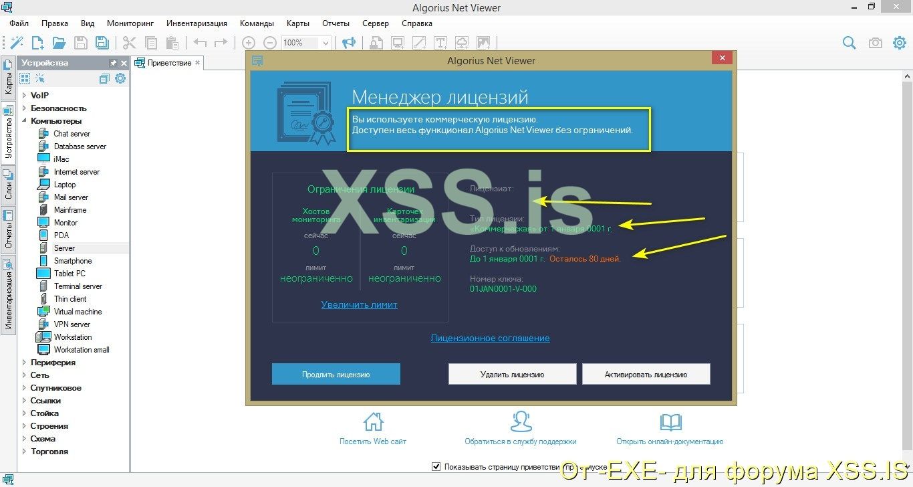This screenshot has width=913, height=487.
Task: Take a snapshot with the camera icon
Action: coord(875,43)
